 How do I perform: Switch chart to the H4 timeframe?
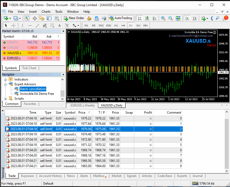tap(123, 26)
